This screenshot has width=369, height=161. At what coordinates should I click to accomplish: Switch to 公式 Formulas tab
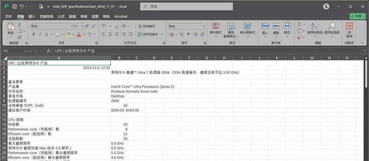[x=61, y=17]
